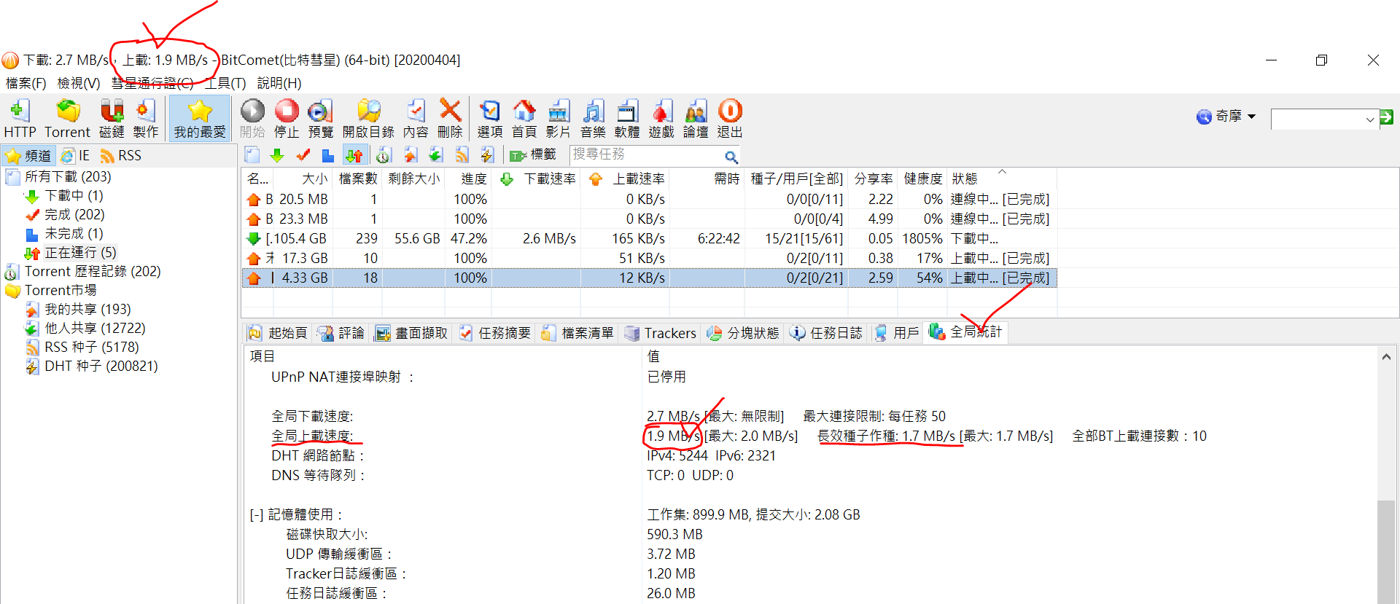Click the Delete (刪除) red X icon

pos(450,118)
